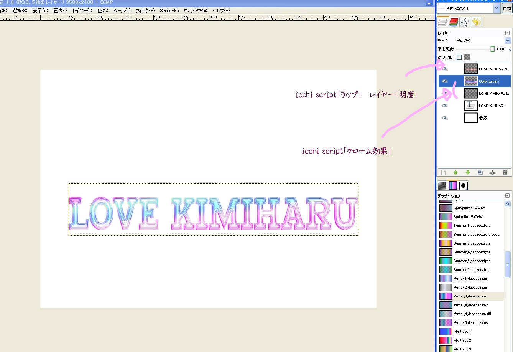Open the Layers panel configuration menu arrow
This screenshot has height=352, width=513.
tap(508, 33)
